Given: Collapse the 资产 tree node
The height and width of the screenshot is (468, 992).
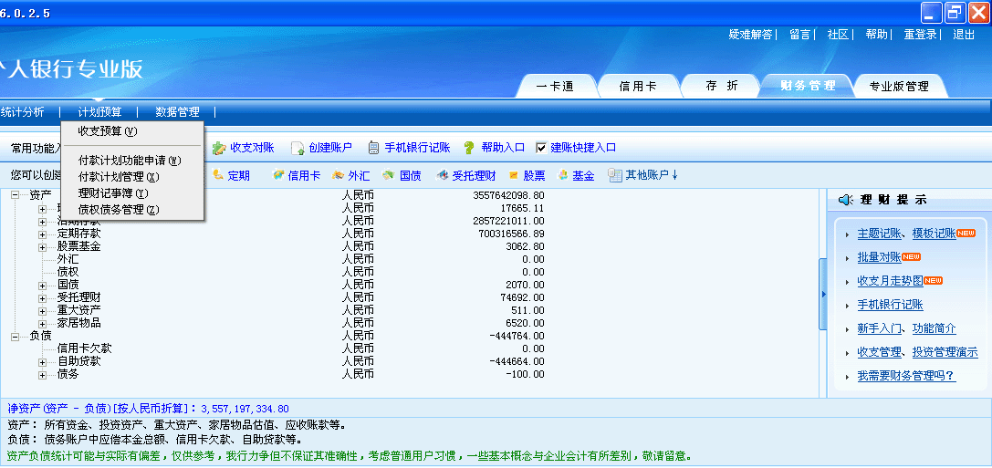Looking at the screenshot, I should coord(16,195).
